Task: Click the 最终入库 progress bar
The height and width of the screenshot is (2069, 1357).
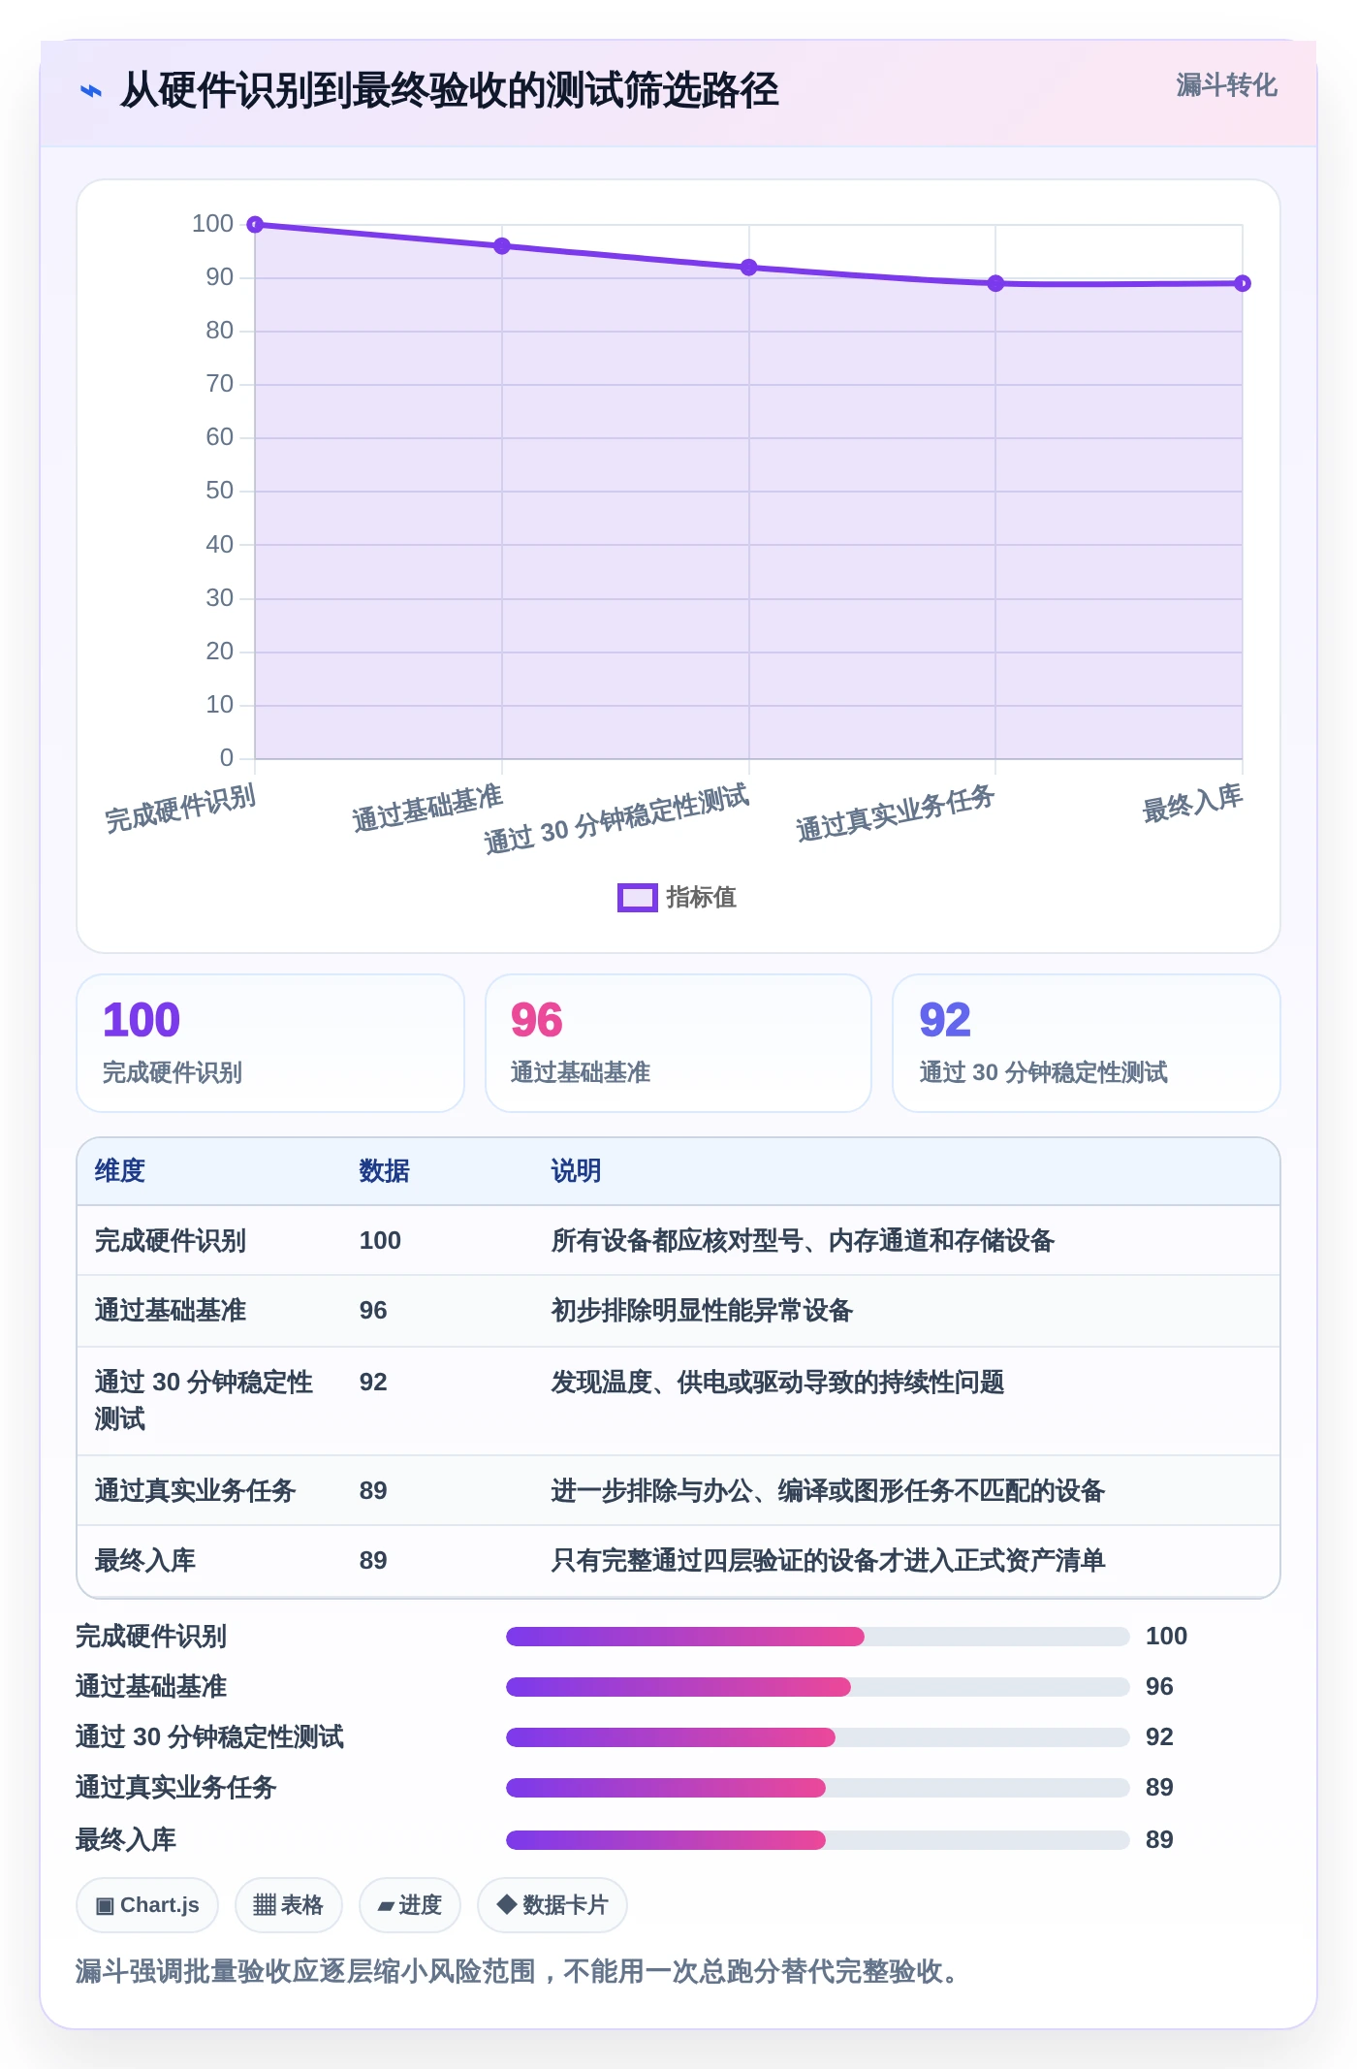Action: (818, 1840)
